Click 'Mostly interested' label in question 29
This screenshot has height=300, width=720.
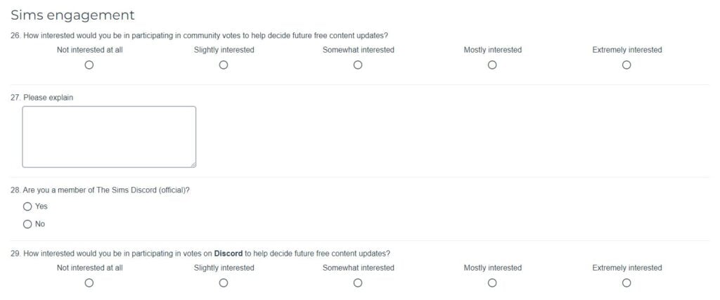tap(492, 268)
